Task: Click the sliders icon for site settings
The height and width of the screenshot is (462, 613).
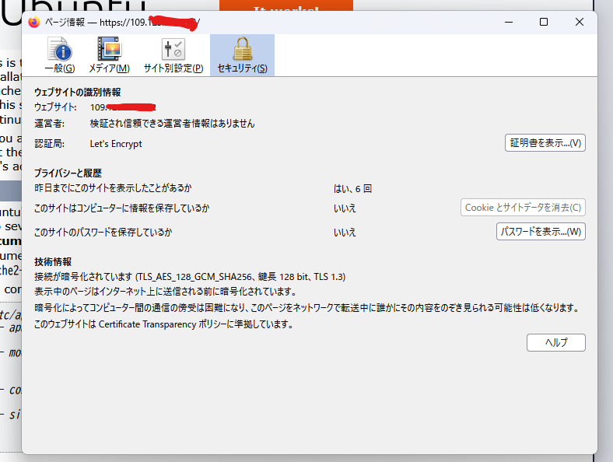Action: [x=173, y=49]
